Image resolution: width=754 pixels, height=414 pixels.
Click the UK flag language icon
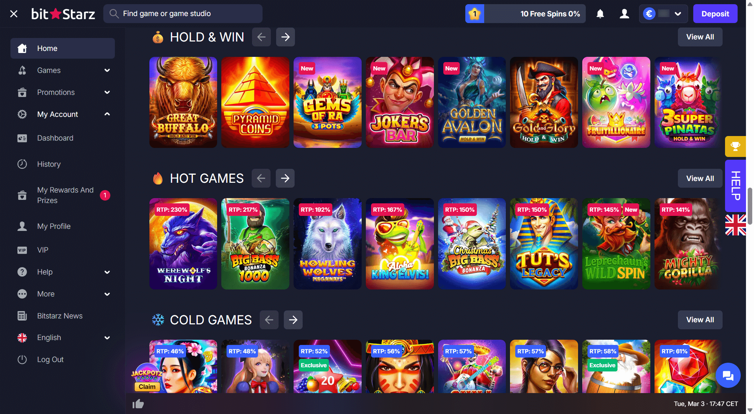tap(735, 225)
